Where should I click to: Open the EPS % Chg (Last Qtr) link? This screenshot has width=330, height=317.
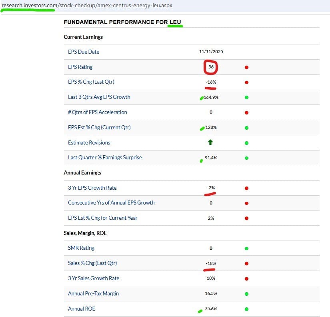point(91,82)
